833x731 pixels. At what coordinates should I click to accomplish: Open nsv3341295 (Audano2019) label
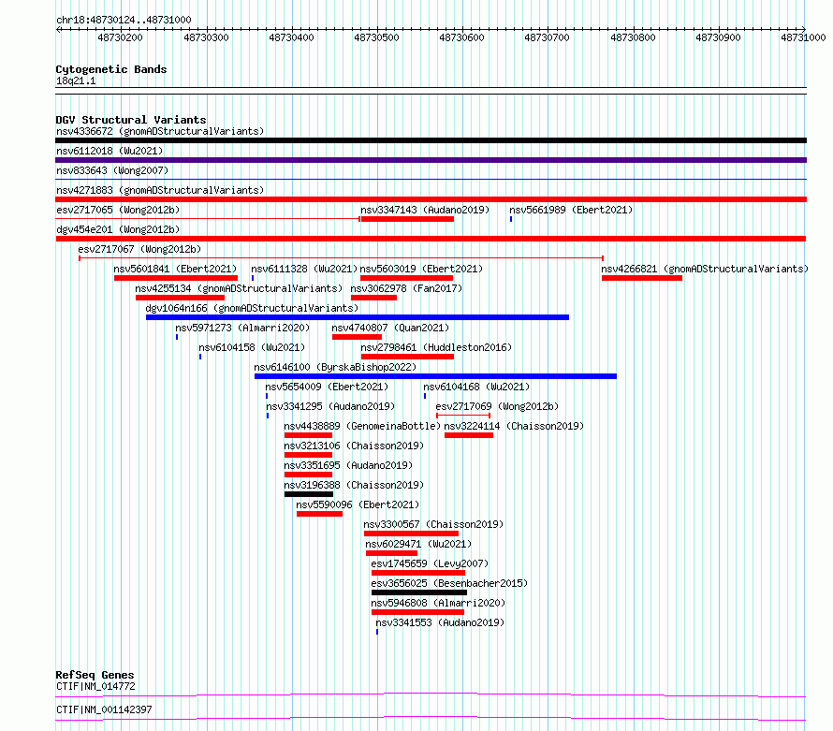tap(330, 406)
